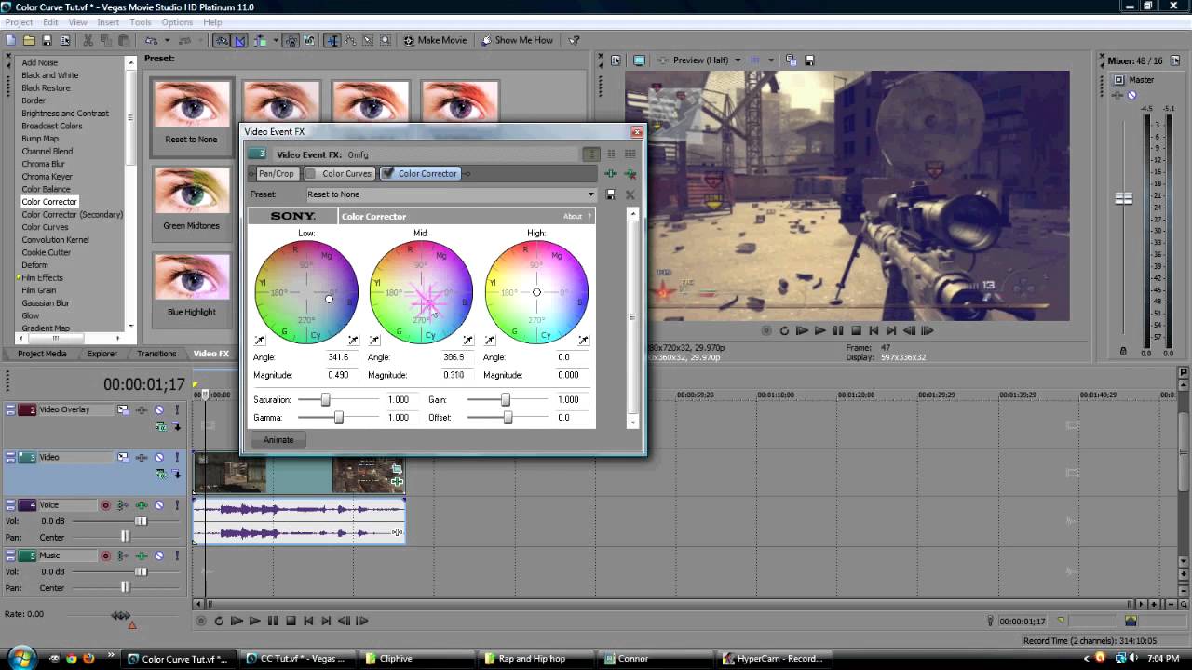The width and height of the screenshot is (1192, 670).
Task: Click the What's This help icon
Action: point(574,40)
